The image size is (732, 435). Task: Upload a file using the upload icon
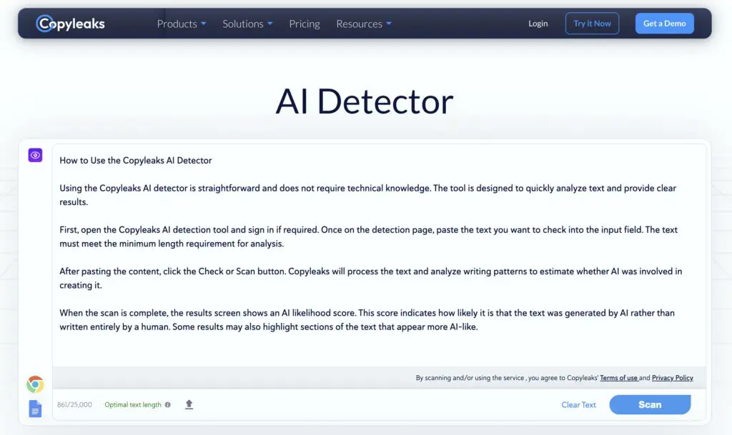tap(189, 404)
